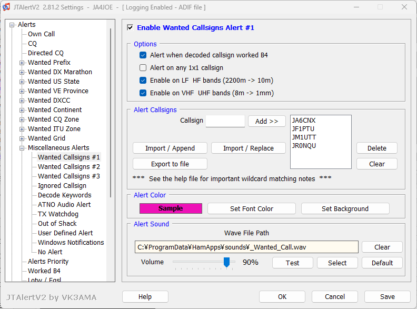Open Alerts Priority settings
This screenshot has width=417, height=309.
point(48,262)
